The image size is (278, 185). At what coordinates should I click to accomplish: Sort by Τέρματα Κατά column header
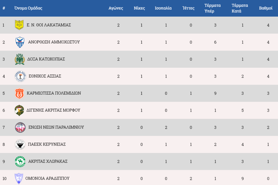(240, 8)
